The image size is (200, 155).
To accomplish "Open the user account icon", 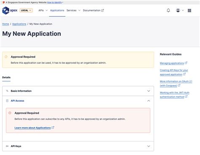I will (x=178, y=11).
